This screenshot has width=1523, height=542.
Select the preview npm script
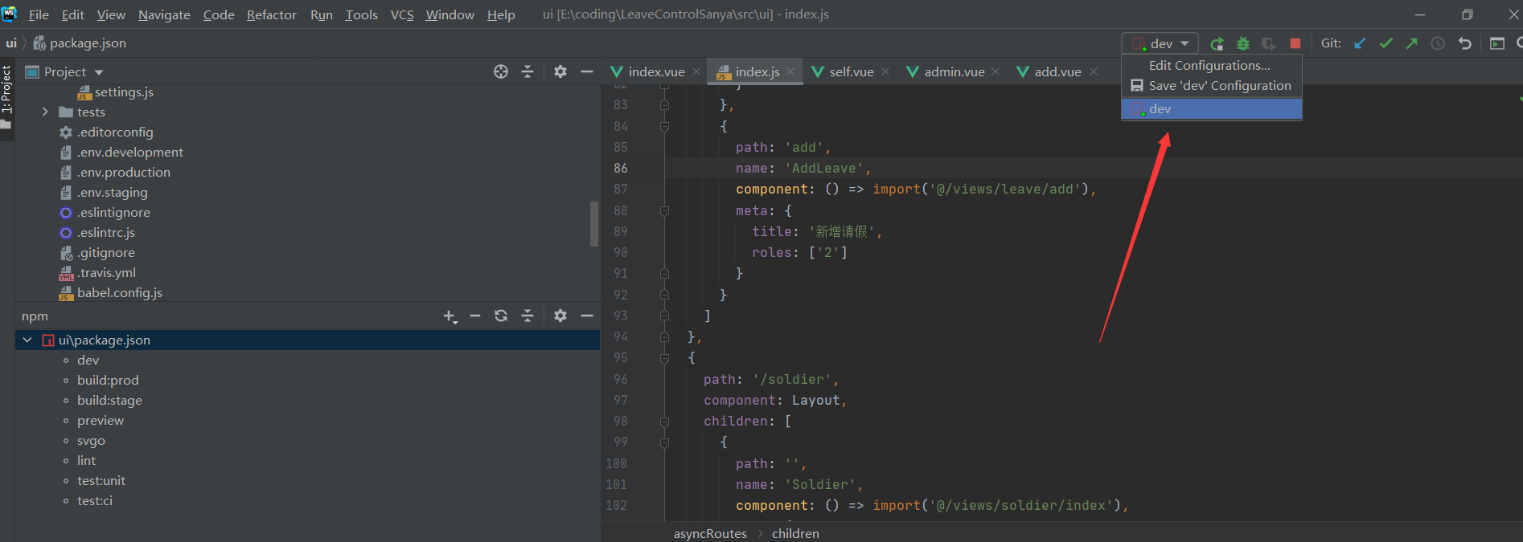(101, 420)
